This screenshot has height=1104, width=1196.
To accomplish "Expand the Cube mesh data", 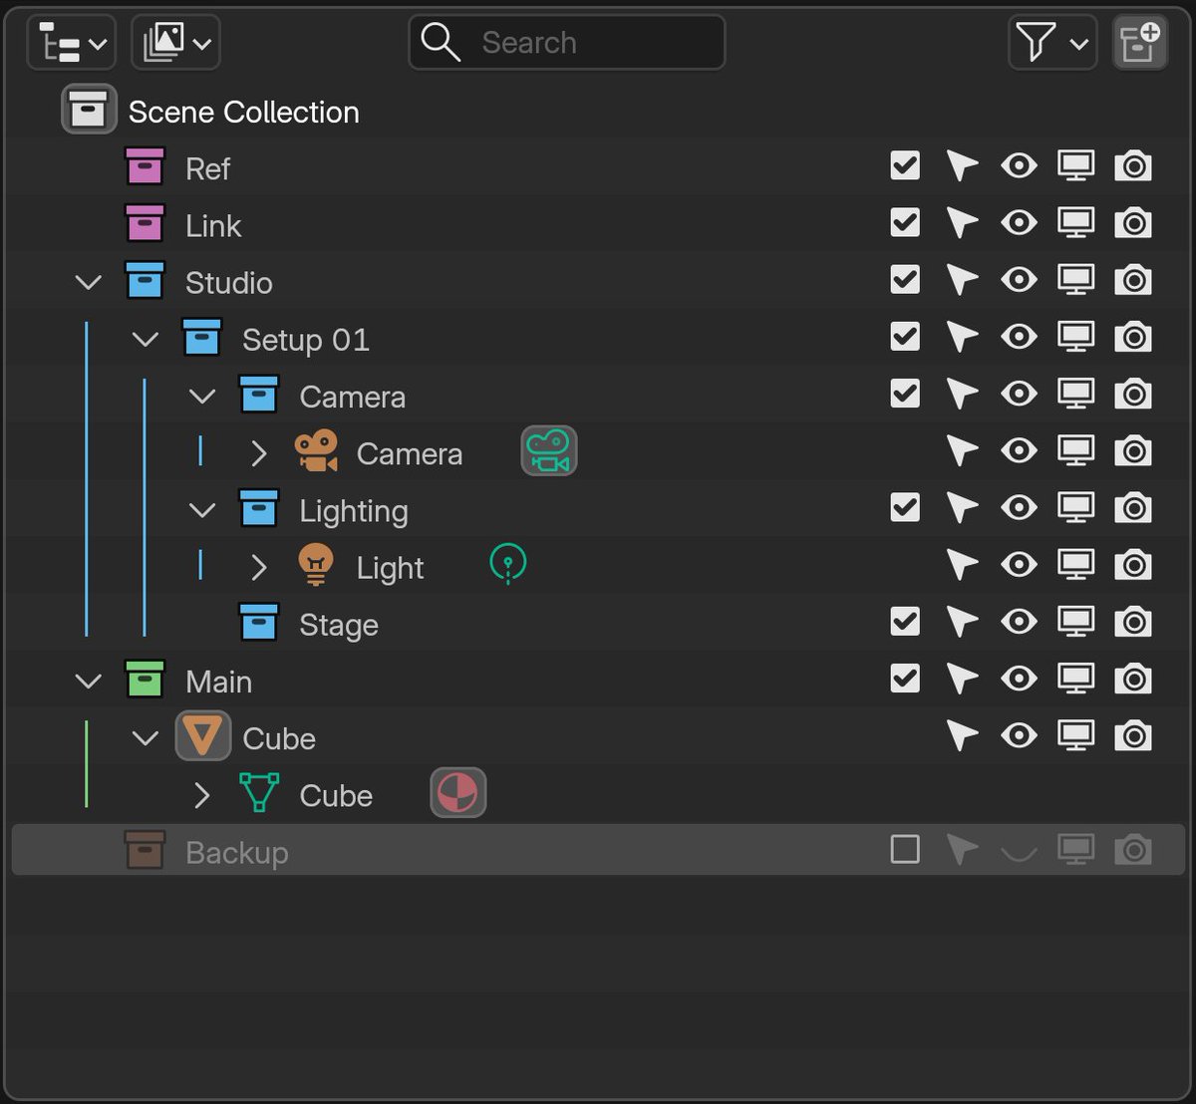I will click(x=202, y=795).
